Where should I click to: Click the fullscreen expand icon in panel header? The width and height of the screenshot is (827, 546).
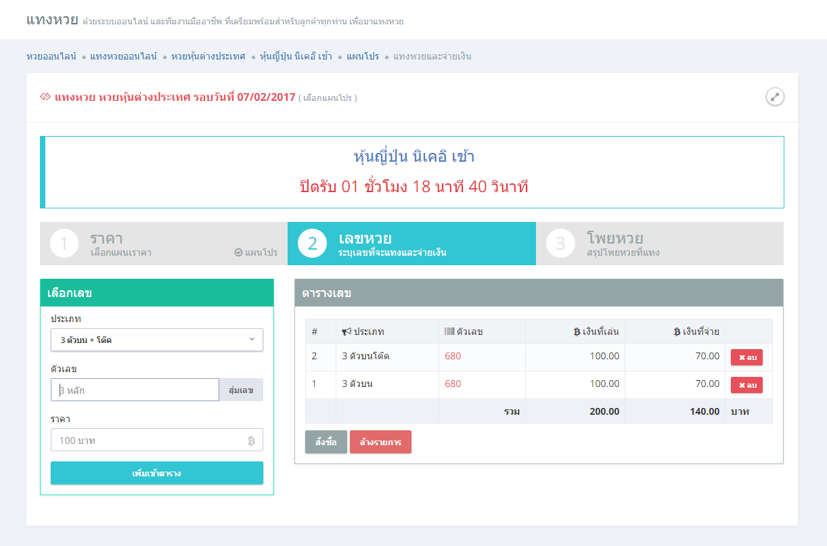pos(775,97)
